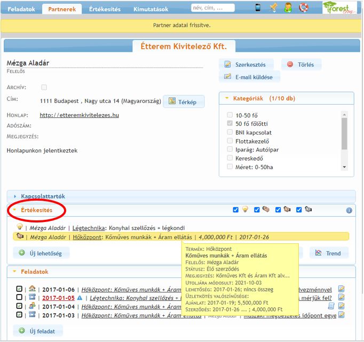The width and height of the screenshot is (364, 342).
Task: Open the etteremkivitelezes.hu website link
Action: 79,115
